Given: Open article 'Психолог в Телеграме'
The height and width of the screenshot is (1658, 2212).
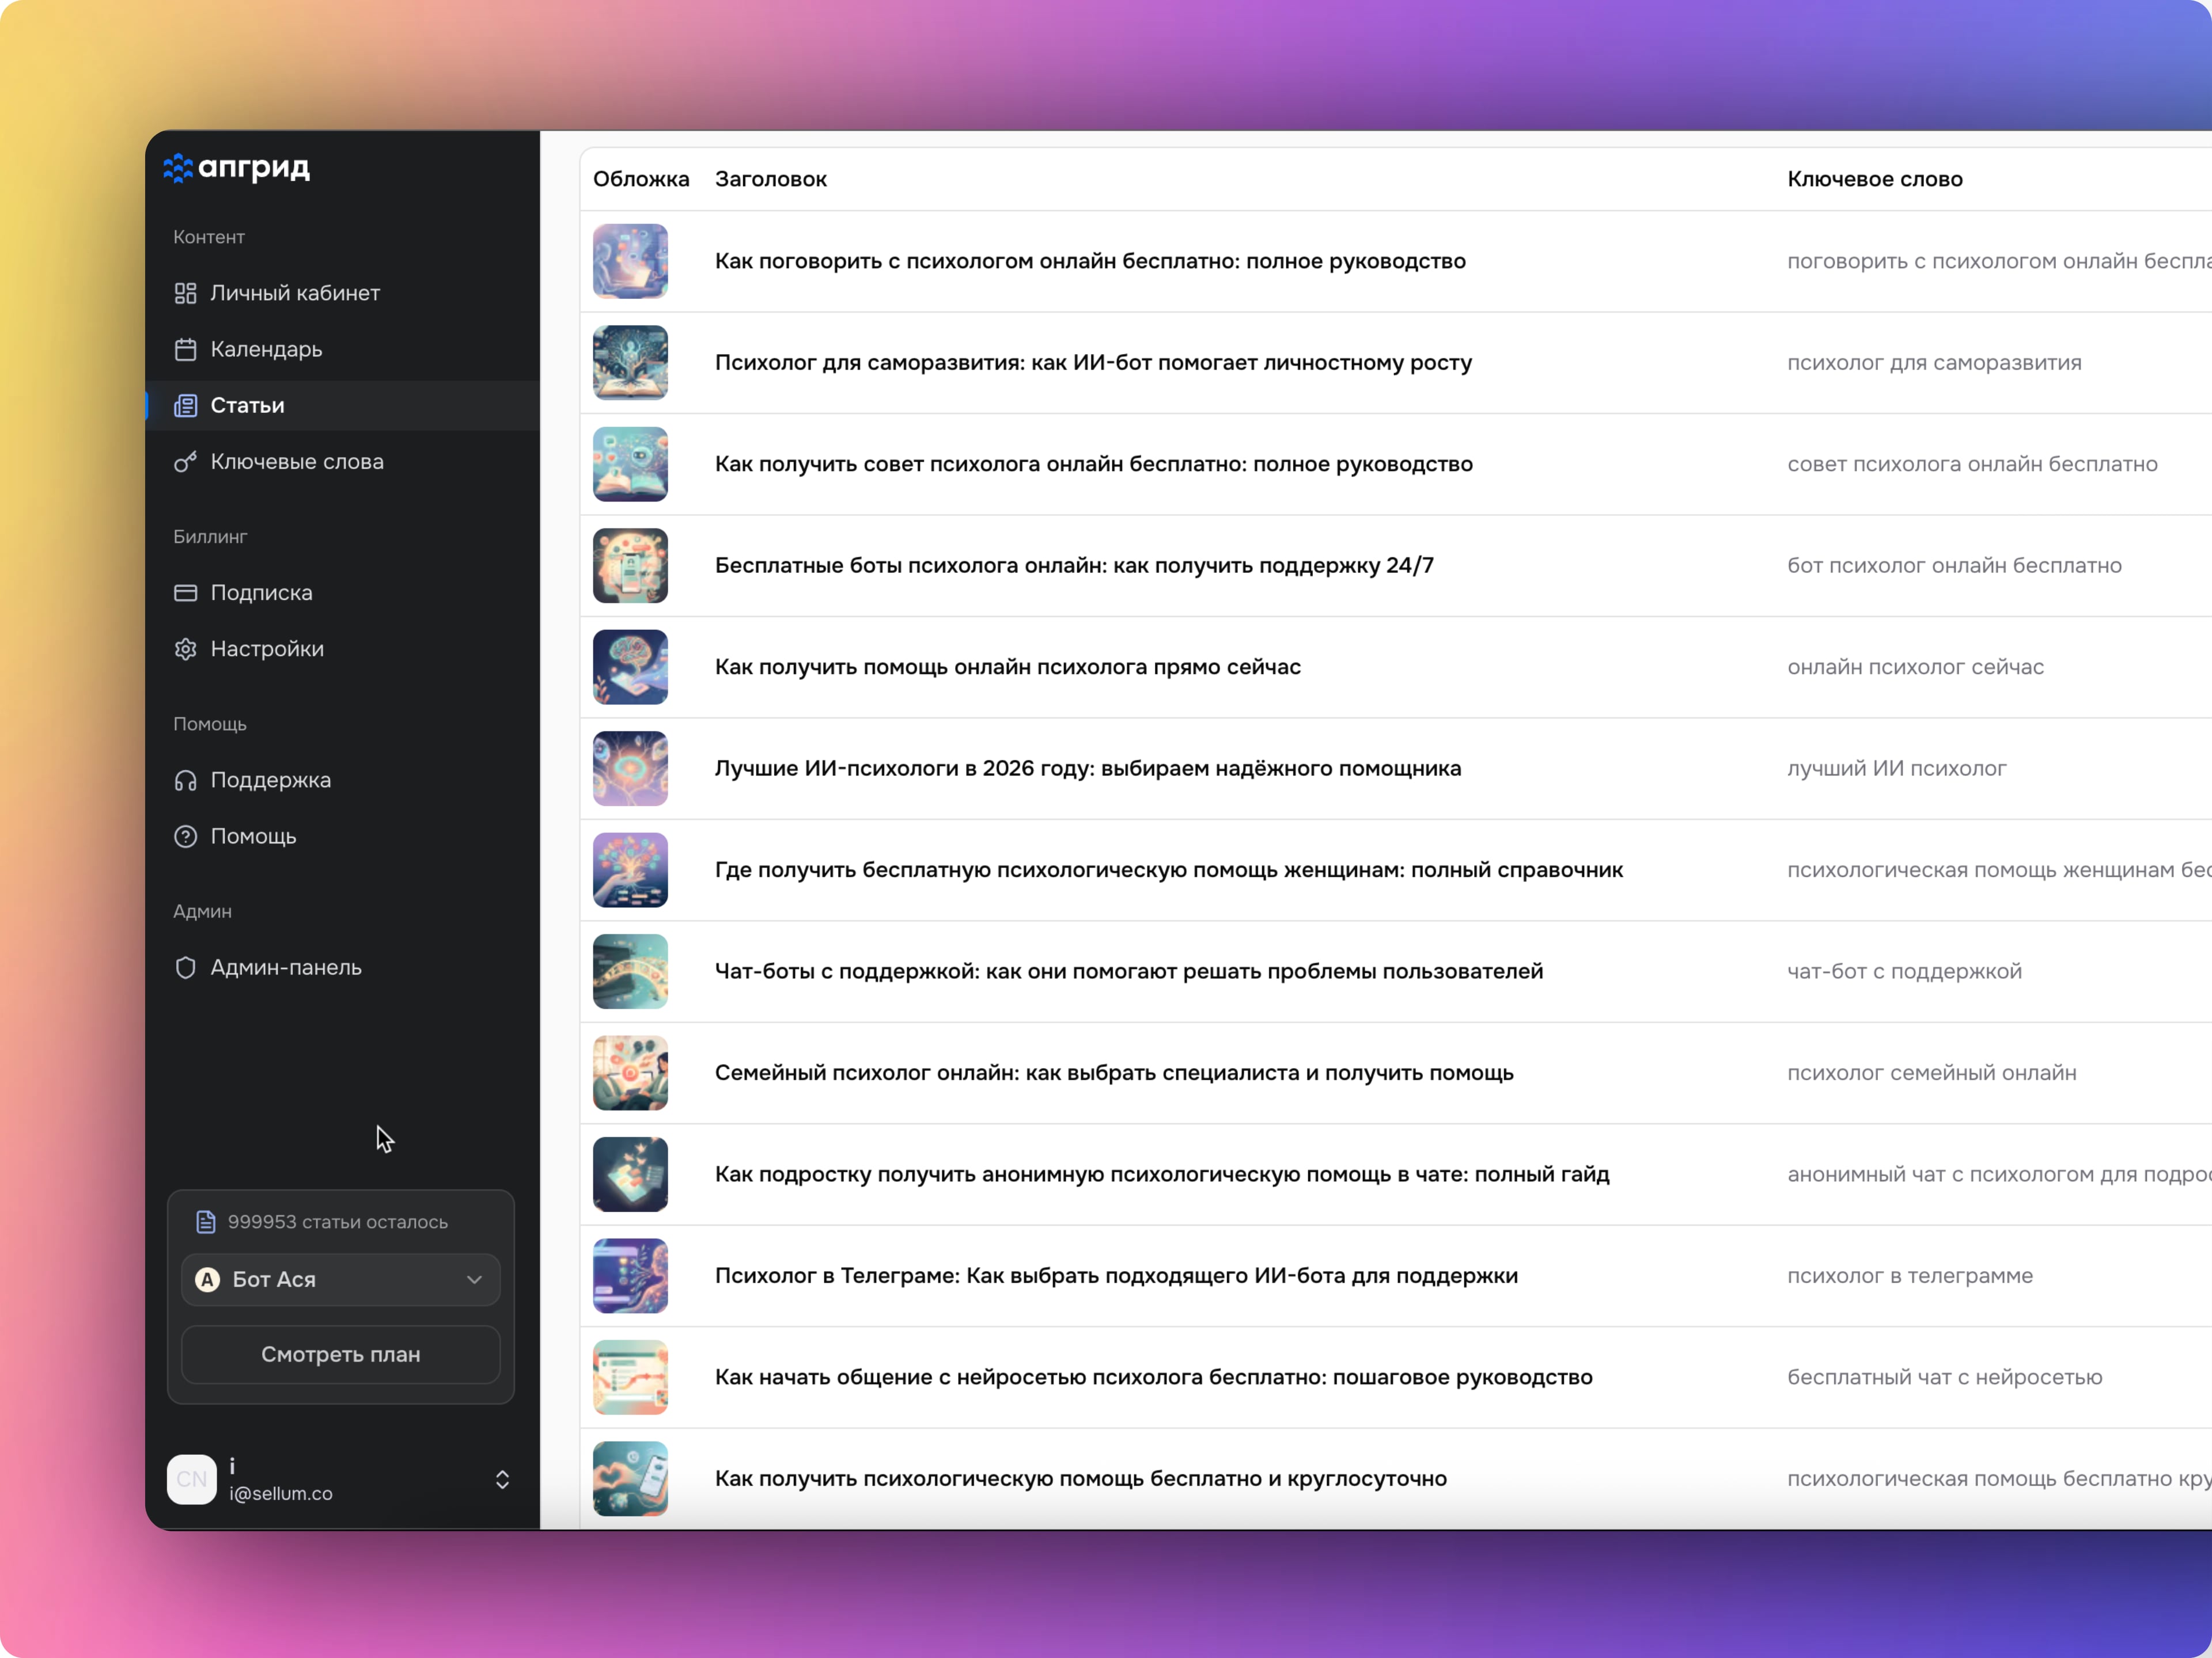Looking at the screenshot, I should click(x=1116, y=1275).
